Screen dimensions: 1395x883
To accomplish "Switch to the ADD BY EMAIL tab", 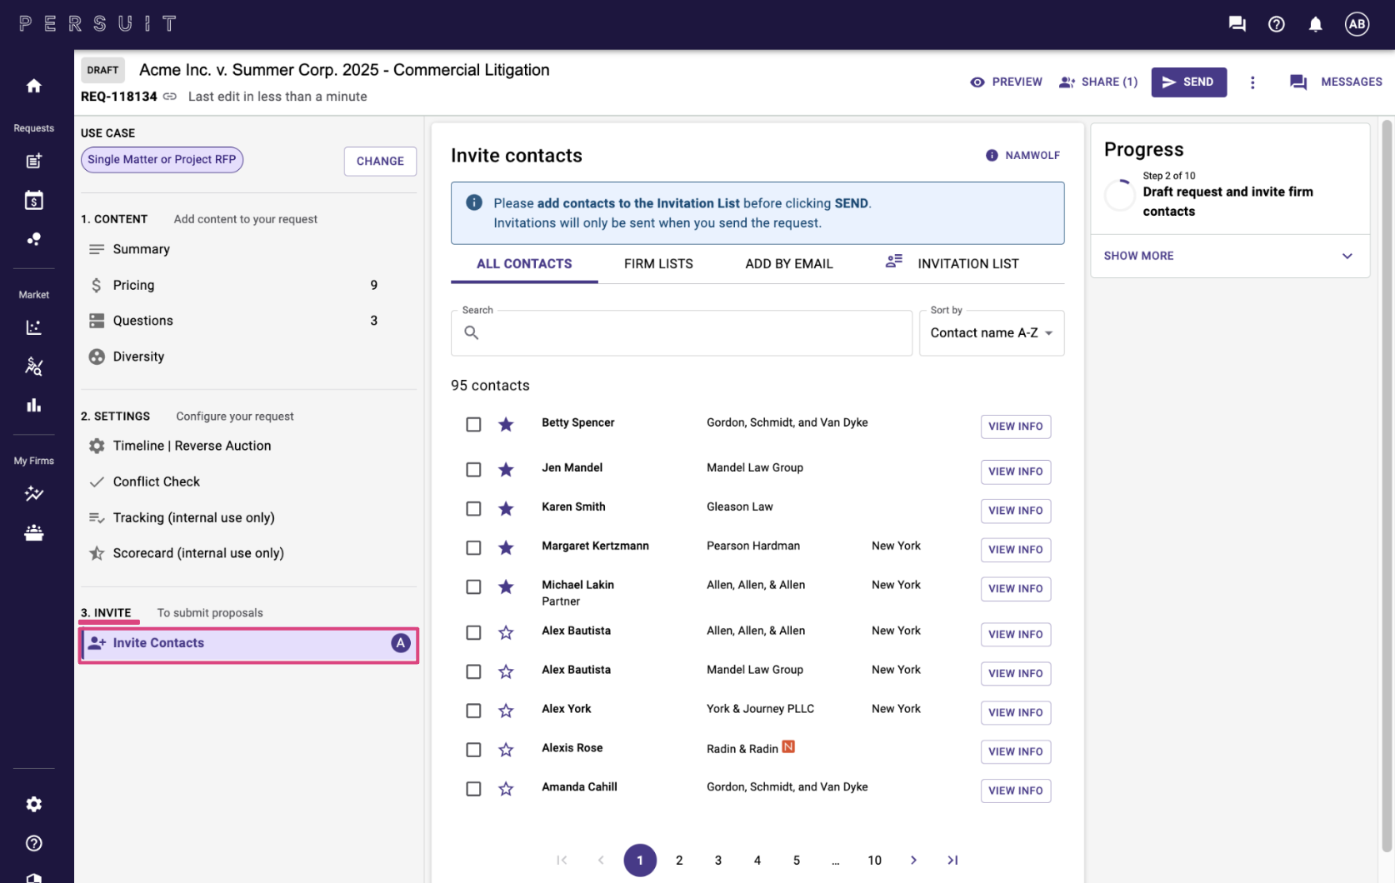I will 789,264.
